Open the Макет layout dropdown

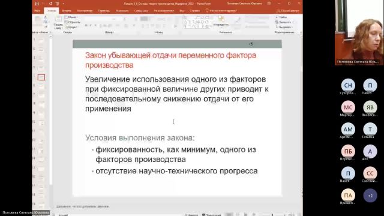[x=71, y=17]
